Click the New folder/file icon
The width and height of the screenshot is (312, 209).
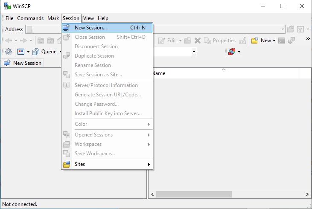pyautogui.click(x=255, y=41)
